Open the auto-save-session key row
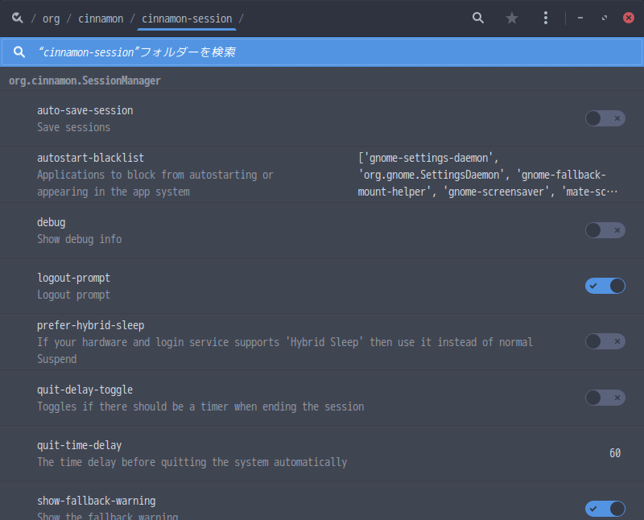Viewport: 644px width, 520px height. [x=322, y=118]
